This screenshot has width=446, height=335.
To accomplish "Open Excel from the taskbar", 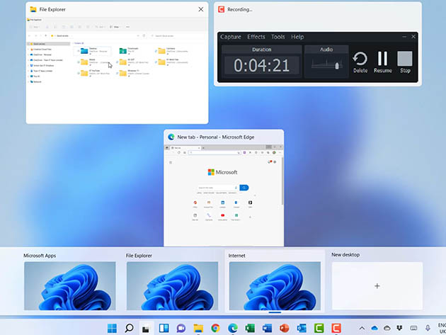I will pos(250,328).
